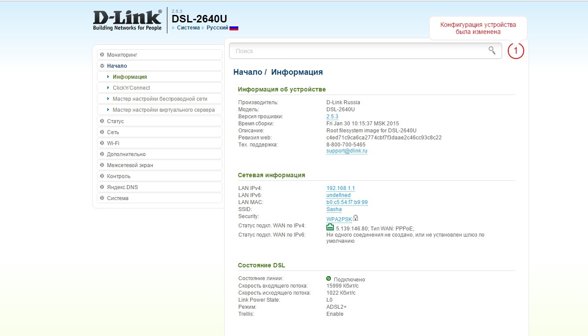Click the upstream rate 1022 Кбит/с value
Screen dimensions: 588x336
341,293
